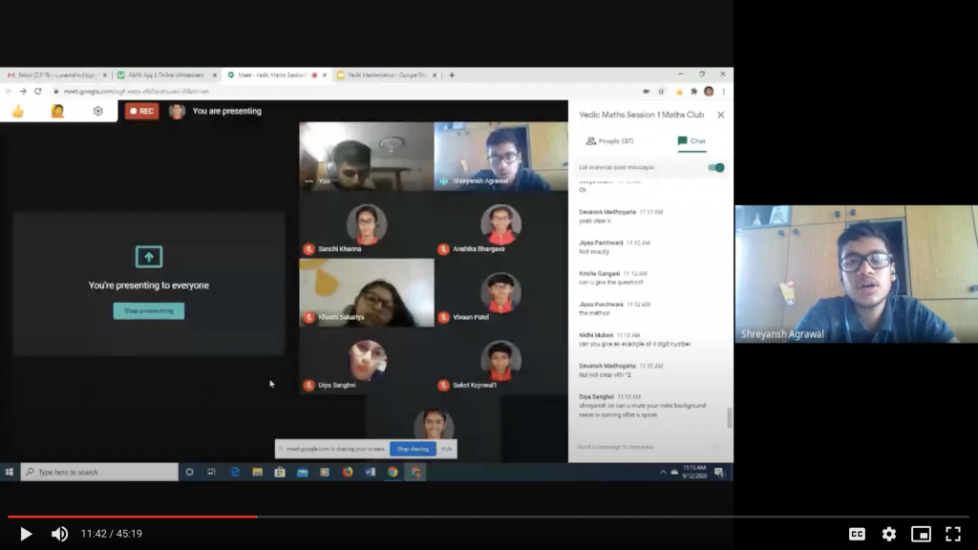The image size is (978, 550).
Task: Close the Vedic Maths Session side panel
Action: 721,115
